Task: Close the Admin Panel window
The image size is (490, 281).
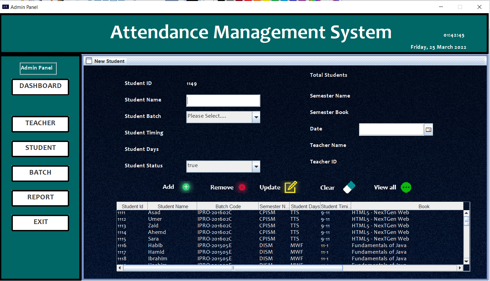Action: tap(479, 7)
